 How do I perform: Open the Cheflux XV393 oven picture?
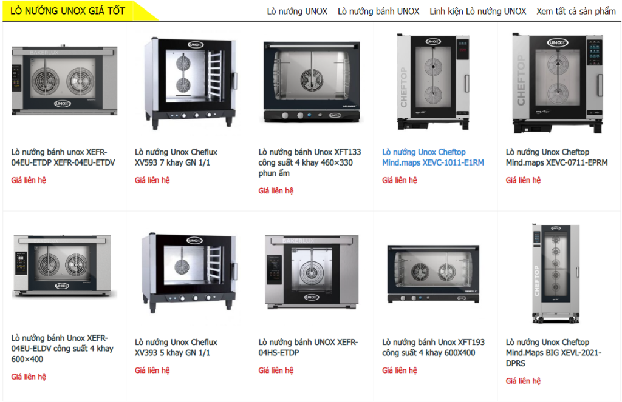pyautogui.click(x=190, y=272)
